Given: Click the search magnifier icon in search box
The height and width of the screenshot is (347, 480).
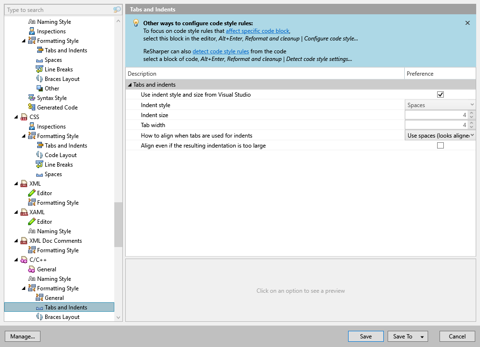Looking at the screenshot, I should point(117,10).
